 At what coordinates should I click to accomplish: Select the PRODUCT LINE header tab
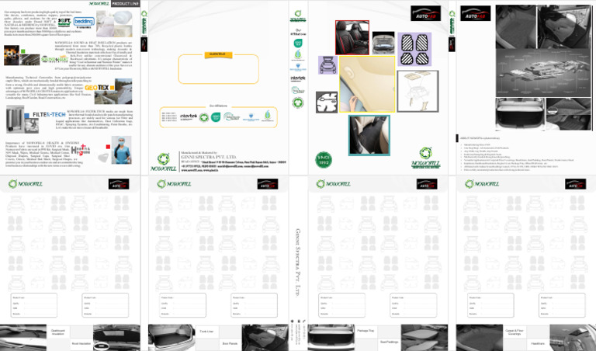click(x=126, y=3)
